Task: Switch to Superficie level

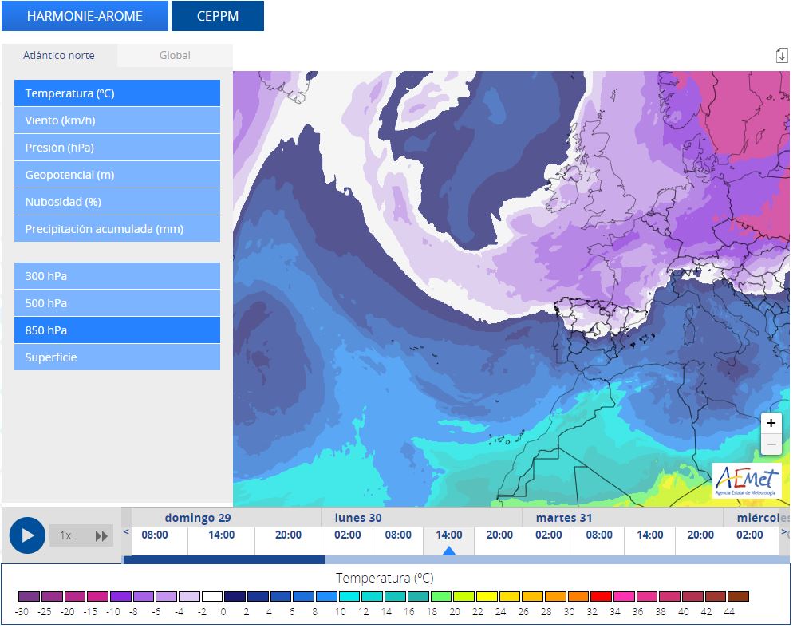Action: pos(116,357)
